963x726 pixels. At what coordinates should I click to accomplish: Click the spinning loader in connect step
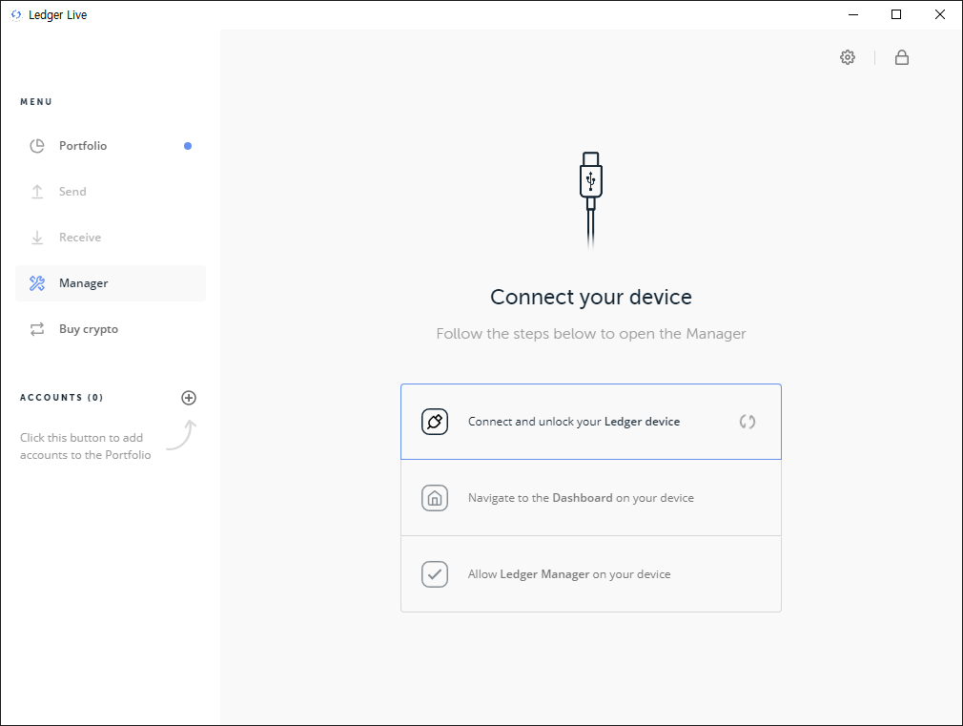(748, 422)
